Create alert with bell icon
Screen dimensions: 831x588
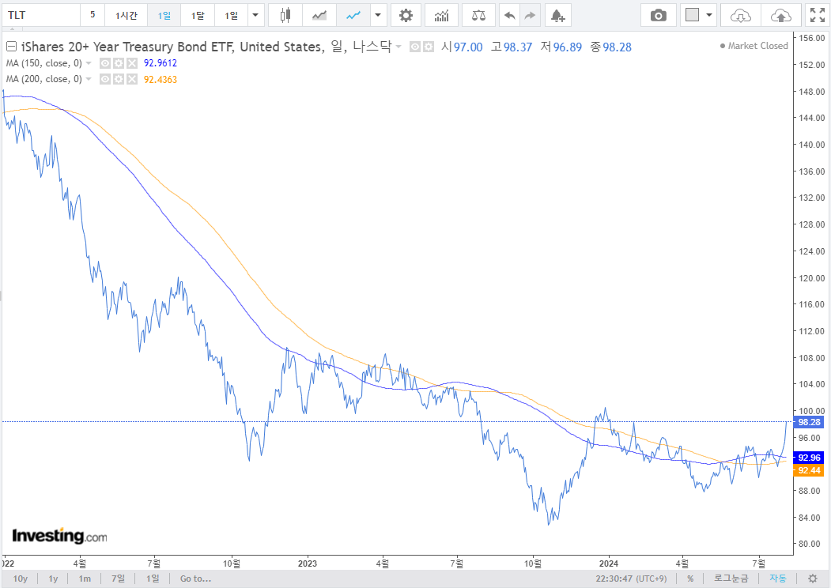[557, 15]
